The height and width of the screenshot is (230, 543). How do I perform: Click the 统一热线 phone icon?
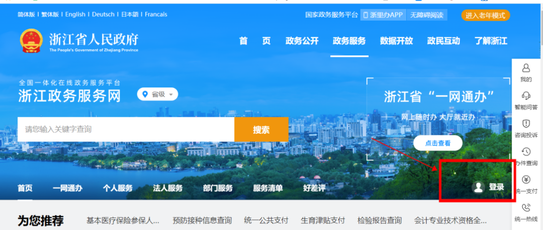(x=526, y=208)
